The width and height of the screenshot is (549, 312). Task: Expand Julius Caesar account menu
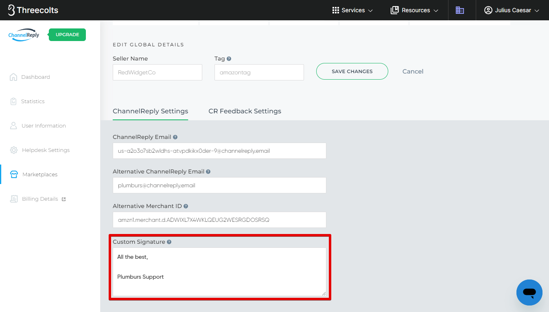point(512,10)
